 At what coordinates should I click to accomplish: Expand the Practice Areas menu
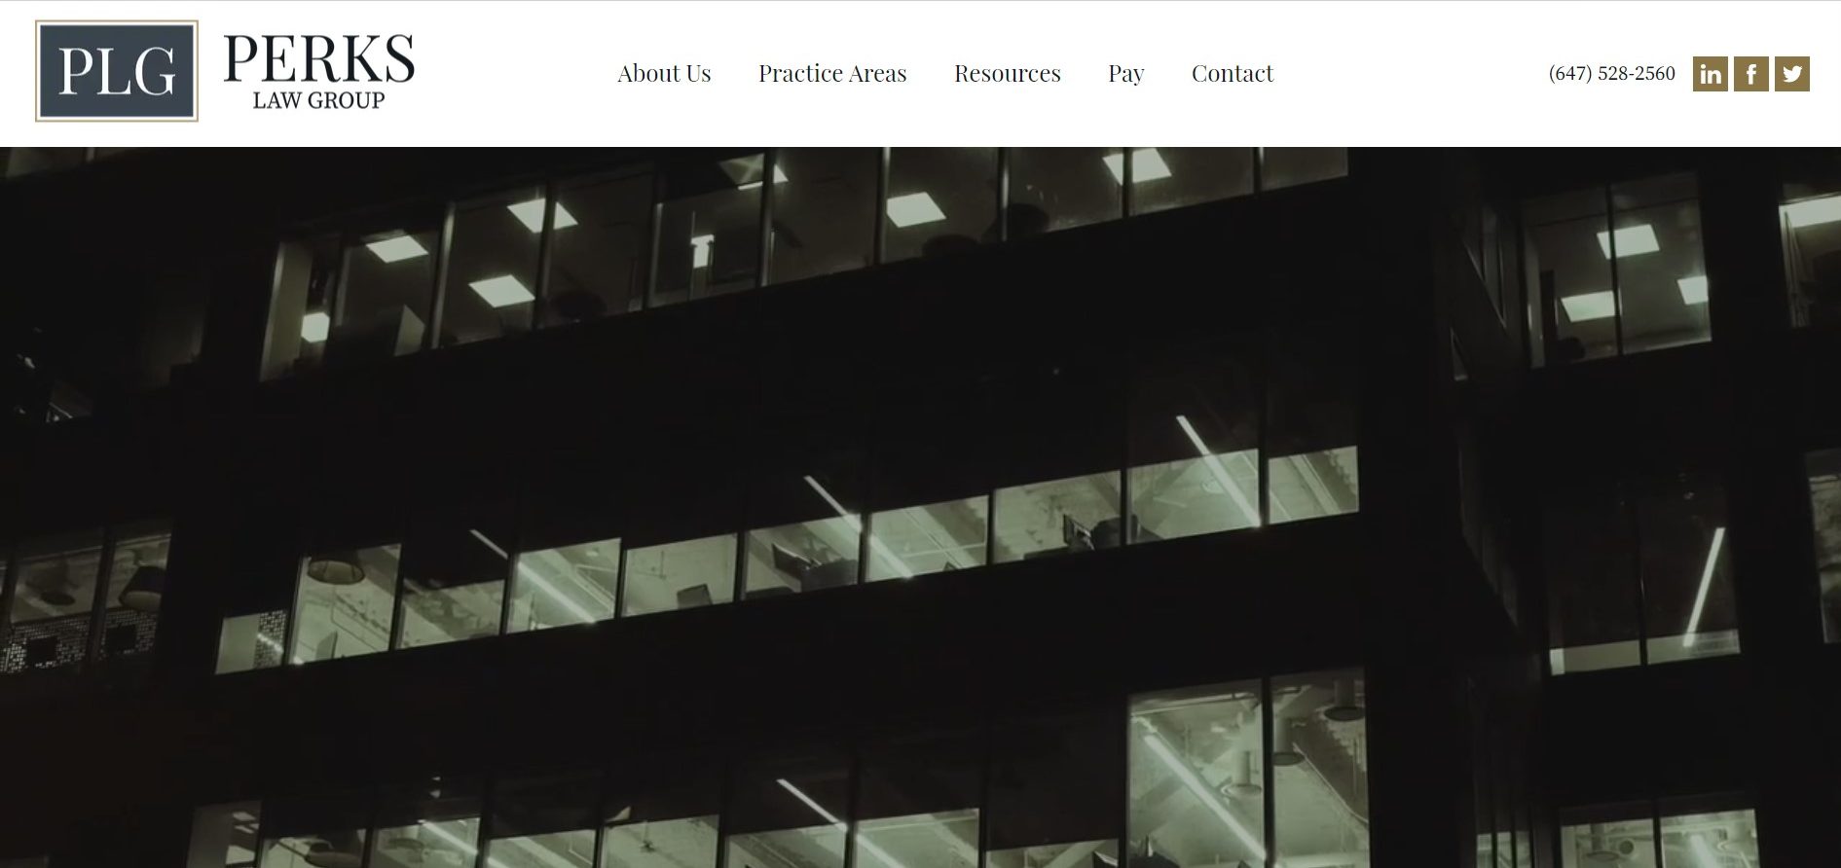(832, 73)
